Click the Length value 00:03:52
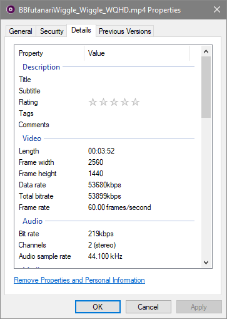The height and width of the screenshot is (319, 227). pos(101,151)
